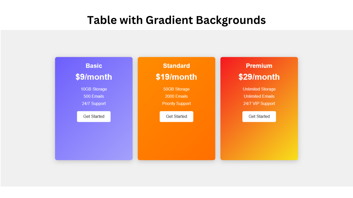Viewport: 353px width, 198px height.
Task: Click the $29/month price
Action: tap(259, 77)
